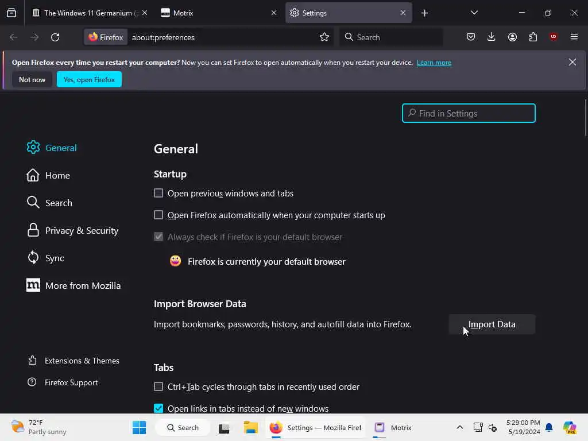Follow the Learn more link
This screenshot has height=441, width=588.
(434, 63)
